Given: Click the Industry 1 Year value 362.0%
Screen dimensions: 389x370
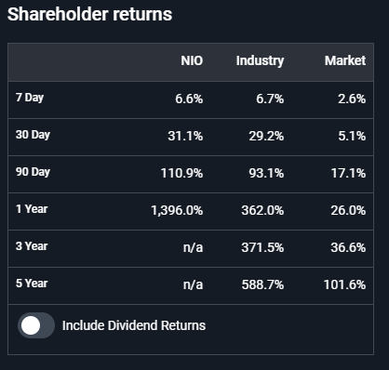Looking at the screenshot, I should (x=262, y=210).
